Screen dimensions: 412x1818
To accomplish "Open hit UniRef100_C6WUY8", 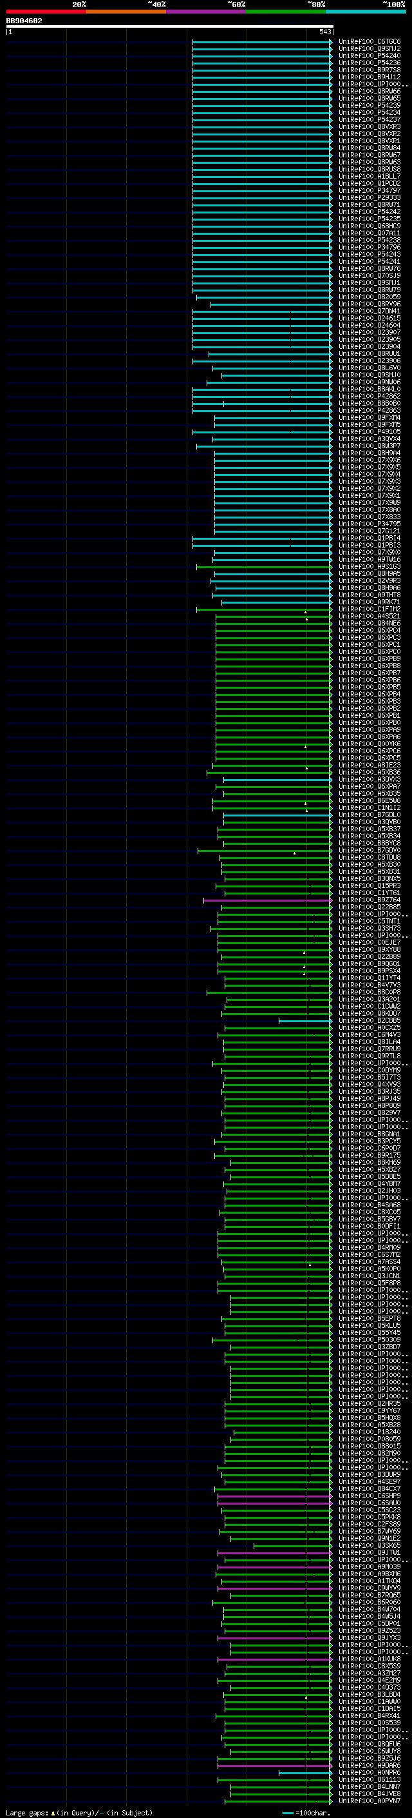I will pos(370,1751).
